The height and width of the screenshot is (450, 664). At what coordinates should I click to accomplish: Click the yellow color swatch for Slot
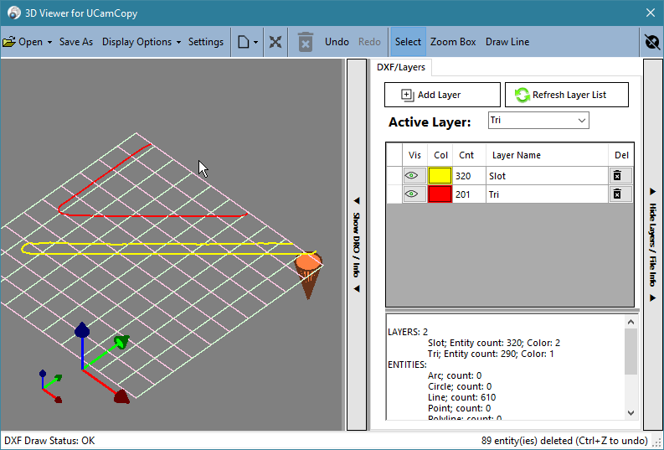[x=440, y=175]
